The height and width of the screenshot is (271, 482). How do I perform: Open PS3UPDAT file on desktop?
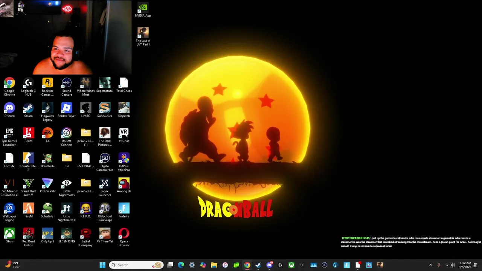pyautogui.click(x=86, y=160)
